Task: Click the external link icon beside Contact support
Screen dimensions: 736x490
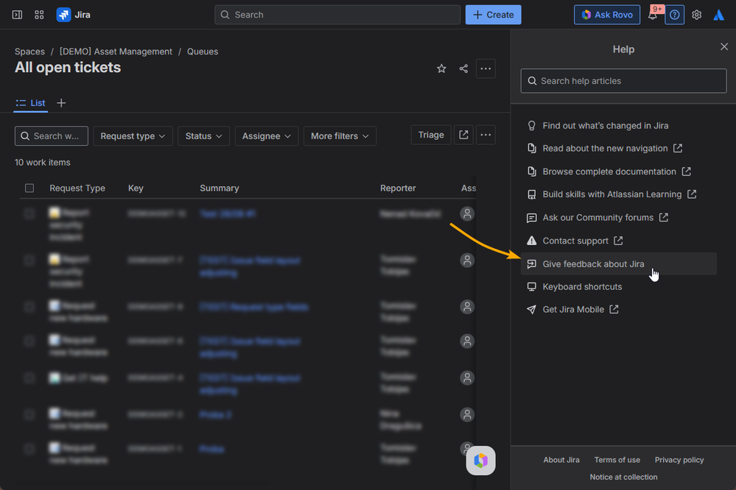Action: point(618,241)
